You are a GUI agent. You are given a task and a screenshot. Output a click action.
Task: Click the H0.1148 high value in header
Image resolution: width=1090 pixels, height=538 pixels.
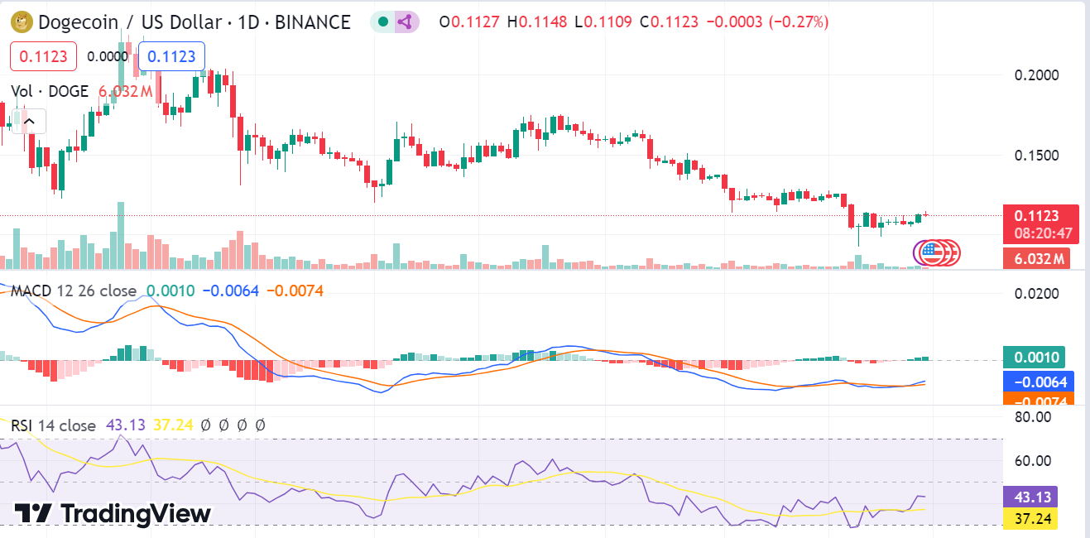(537, 22)
